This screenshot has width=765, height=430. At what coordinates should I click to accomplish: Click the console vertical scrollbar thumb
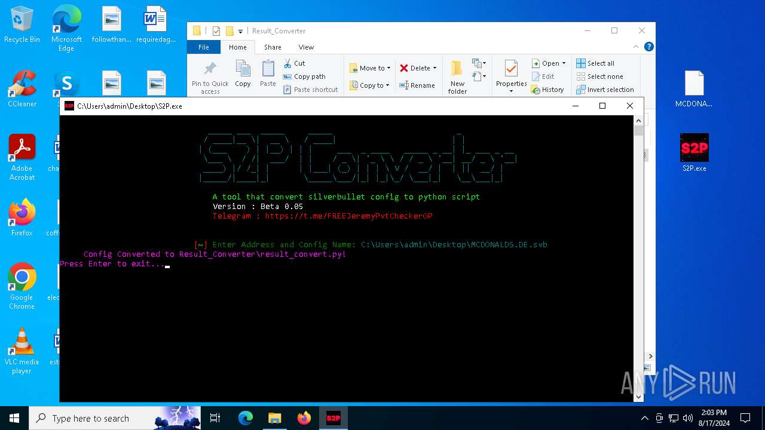coord(638,131)
